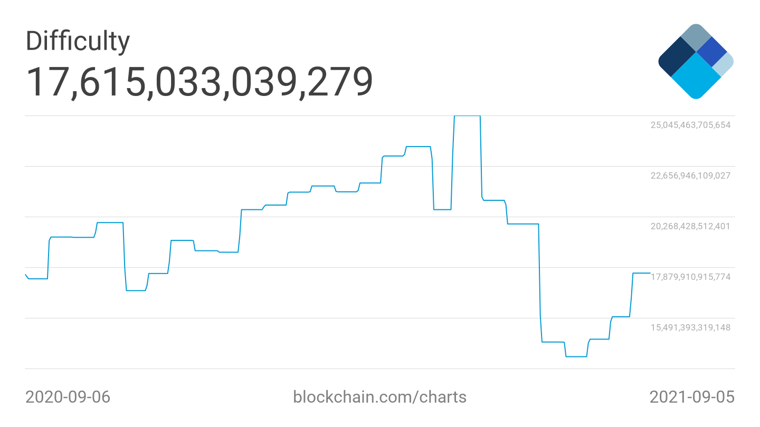Click the Blockchain.com diamond logo

tap(696, 61)
